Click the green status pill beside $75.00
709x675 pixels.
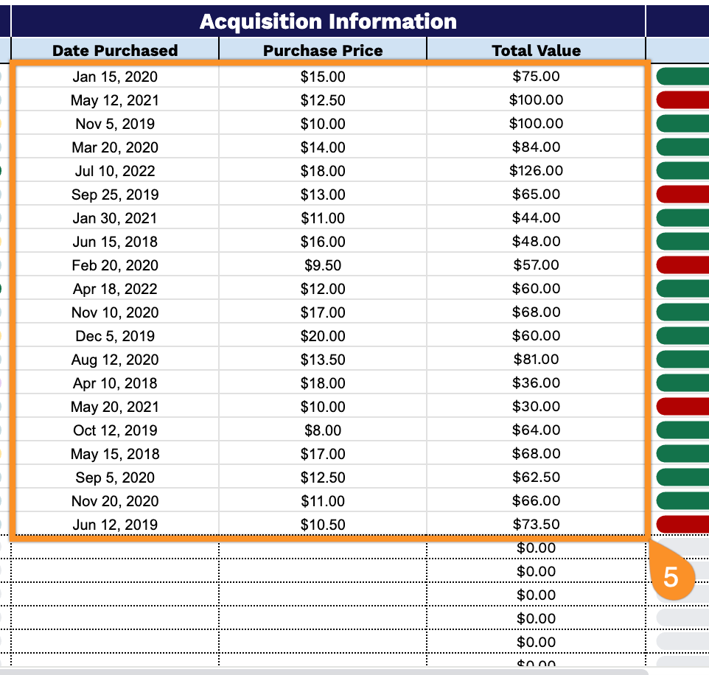click(x=682, y=77)
